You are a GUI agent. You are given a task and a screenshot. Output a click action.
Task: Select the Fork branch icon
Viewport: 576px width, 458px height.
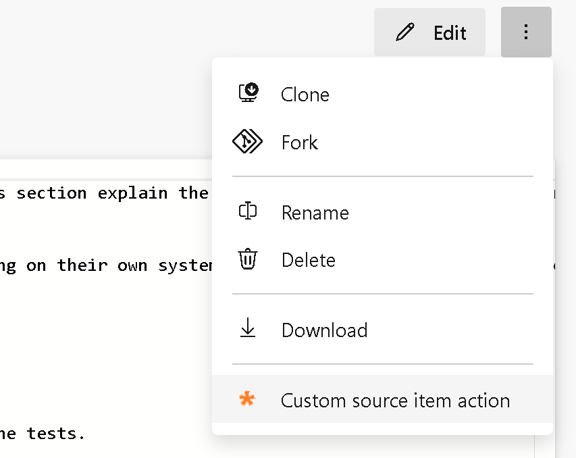248,142
